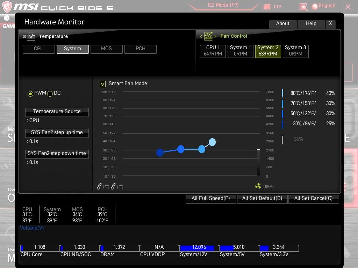Click the 30°C/86°F 25% setpoint
358x268 pixels.
click(x=308, y=124)
